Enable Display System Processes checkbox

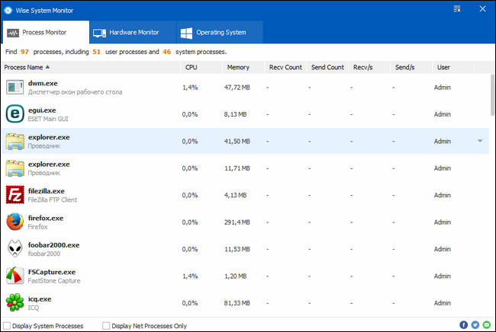coord(8,325)
